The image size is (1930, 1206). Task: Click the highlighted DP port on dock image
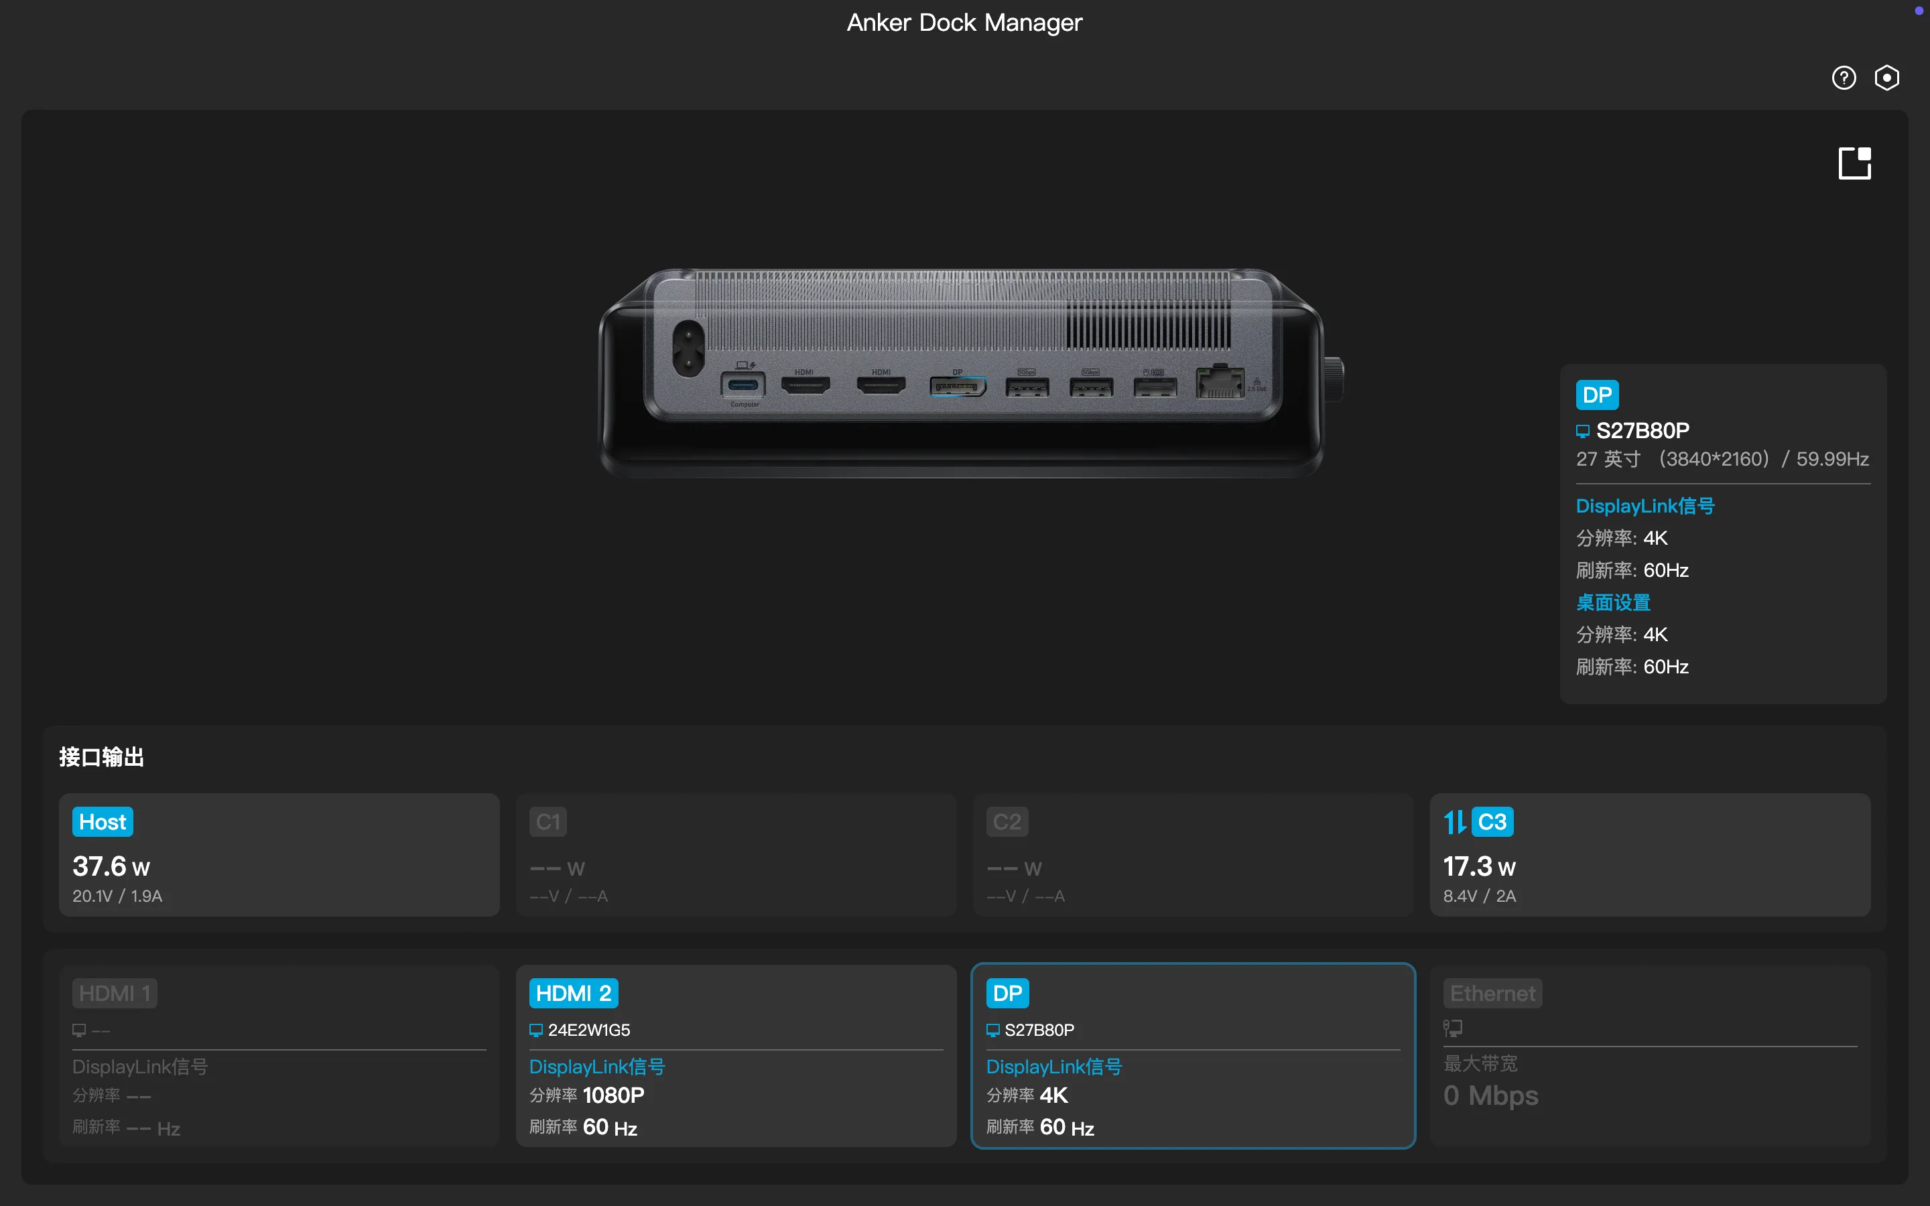(x=957, y=387)
